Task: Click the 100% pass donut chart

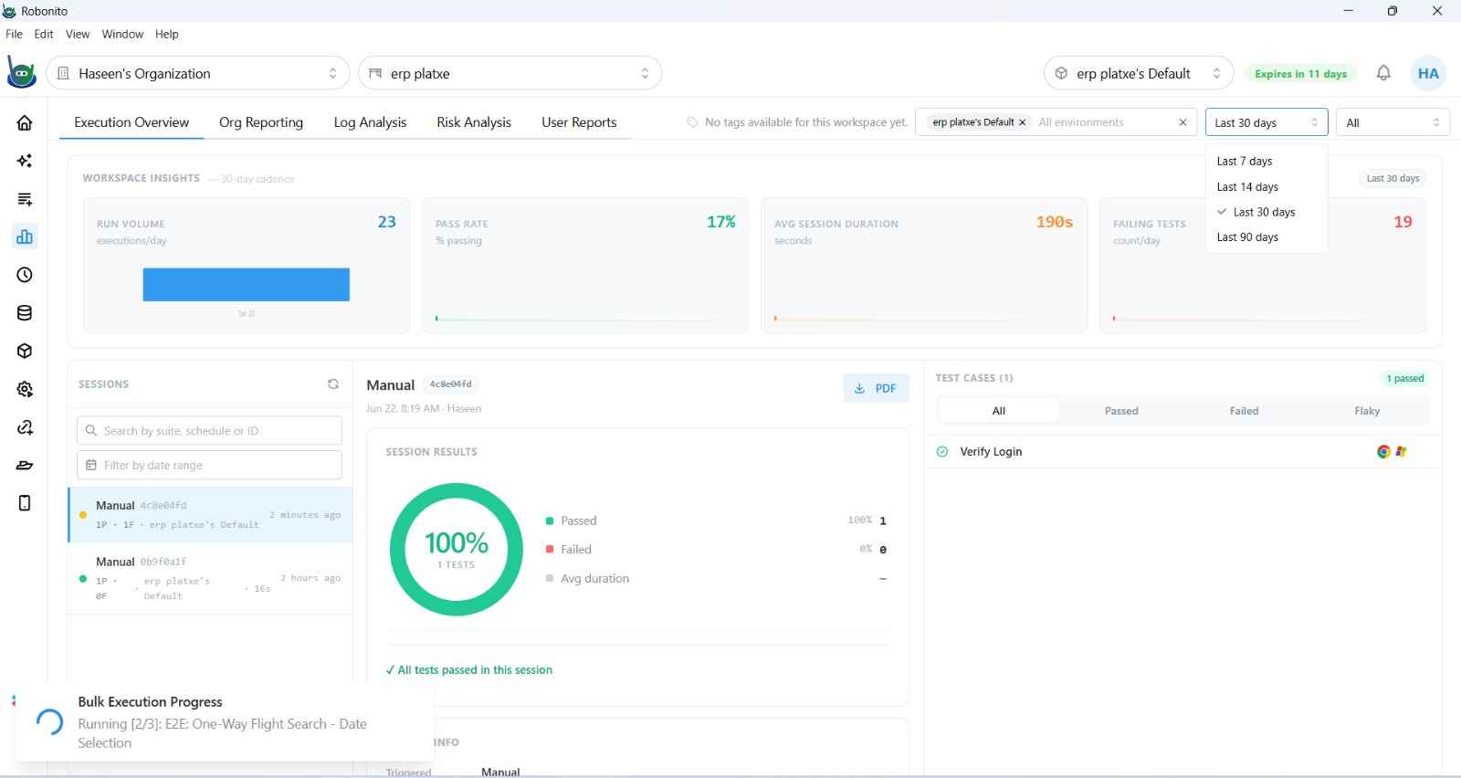Action: click(x=457, y=550)
